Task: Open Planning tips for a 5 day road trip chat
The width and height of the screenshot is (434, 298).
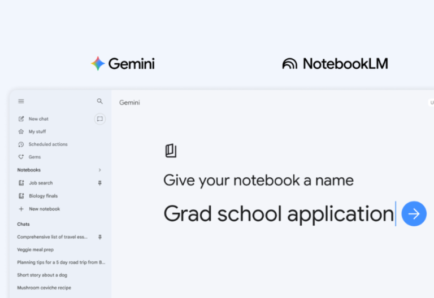Action: click(61, 262)
